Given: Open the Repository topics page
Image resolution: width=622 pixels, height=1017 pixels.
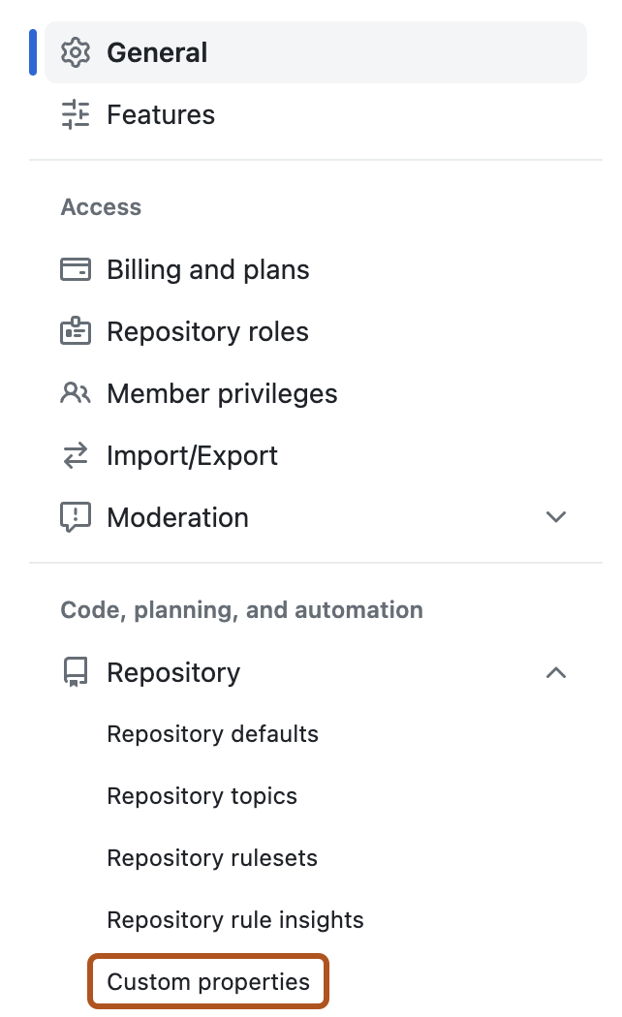Looking at the screenshot, I should tap(202, 795).
